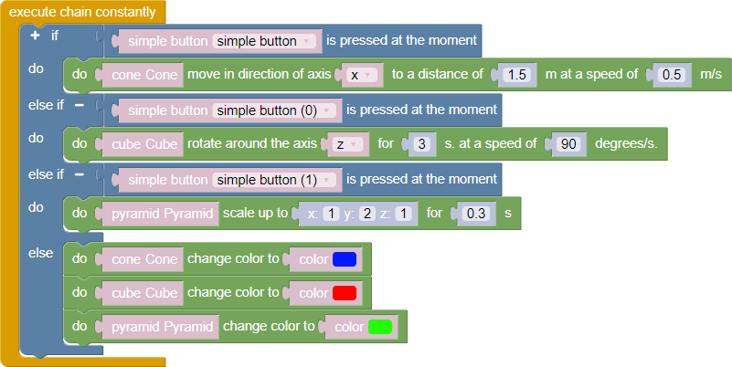Select the green color swatch for Pyramid
The width and height of the screenshot is (732, 367).
(x=380, y=327)
